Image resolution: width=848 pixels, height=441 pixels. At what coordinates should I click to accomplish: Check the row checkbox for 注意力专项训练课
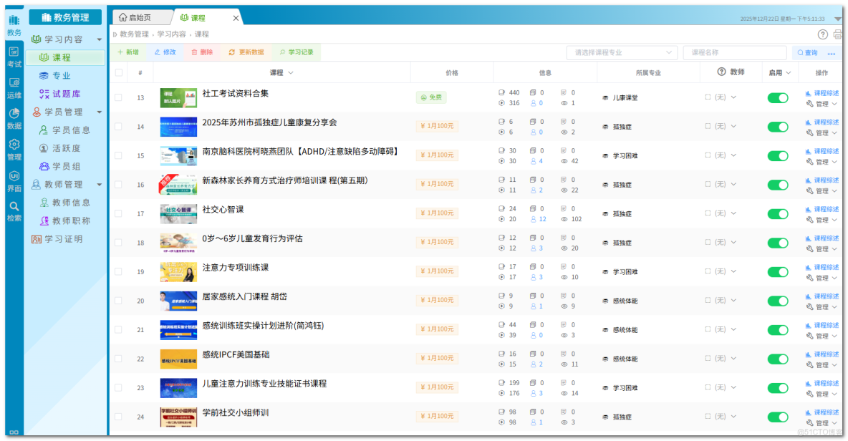(x=119, y=271)
